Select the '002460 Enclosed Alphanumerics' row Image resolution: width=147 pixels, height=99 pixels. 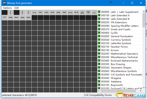120,61
